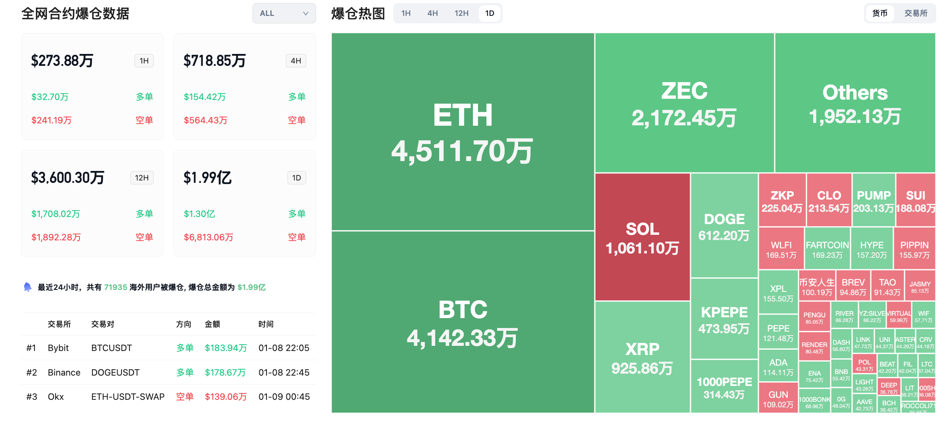Open the Binance DOGEUSDT liquidation row

(168, 372)
